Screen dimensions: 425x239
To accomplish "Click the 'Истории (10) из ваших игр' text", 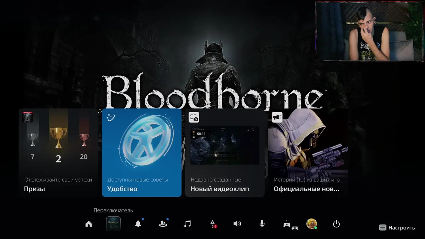I will tap(306, 180).
